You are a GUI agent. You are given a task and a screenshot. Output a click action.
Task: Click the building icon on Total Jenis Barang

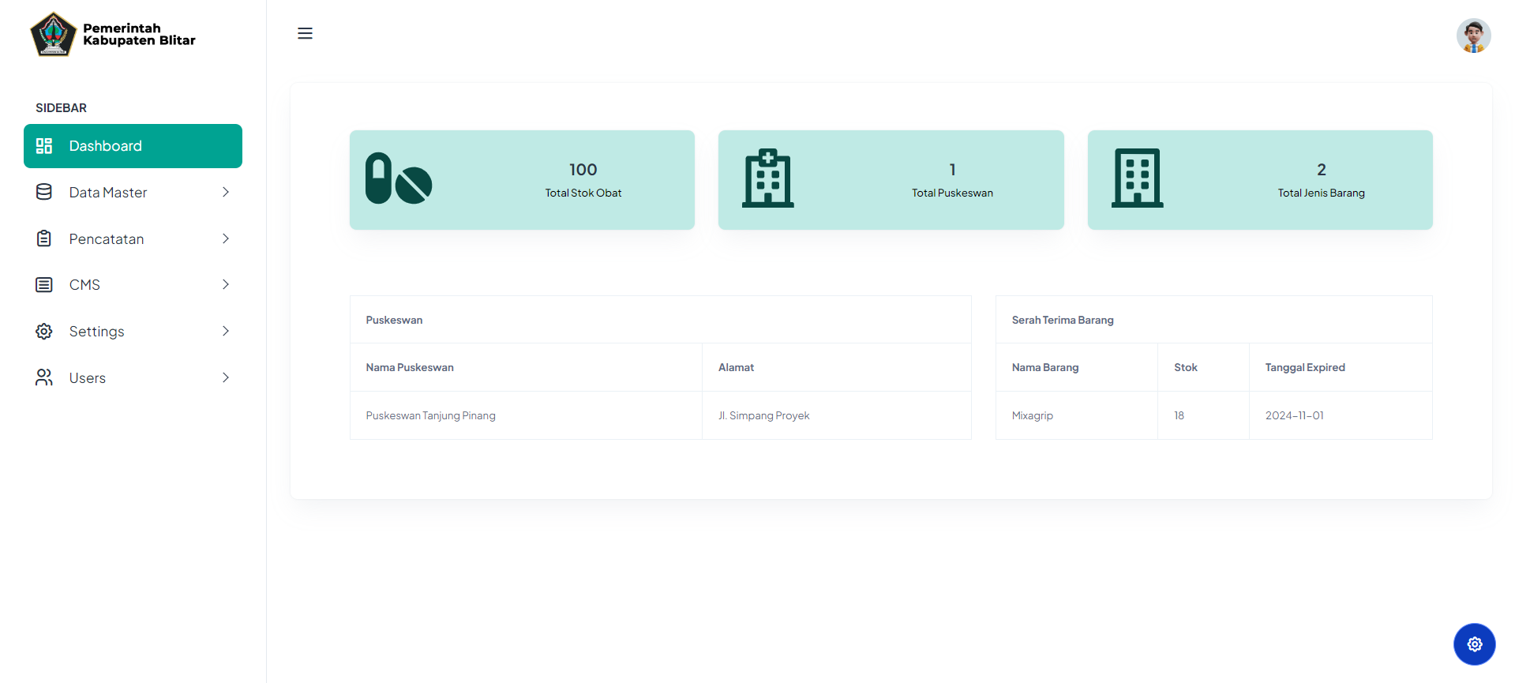click(x=1137, y=178)
